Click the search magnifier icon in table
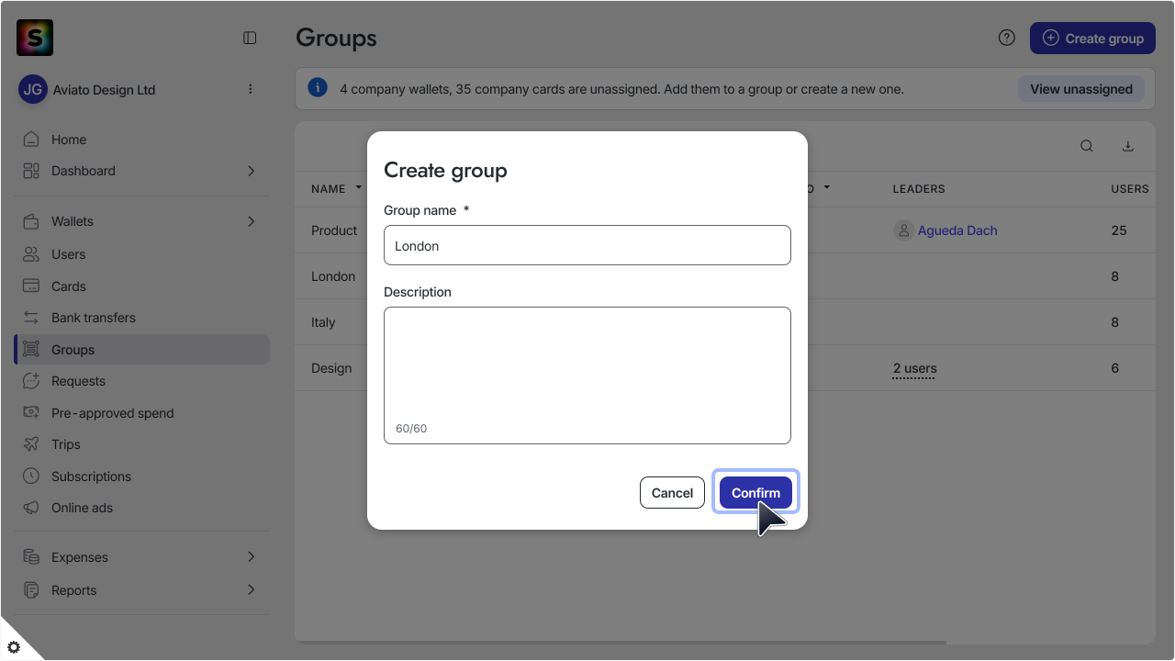 [x=1087, y=146]
